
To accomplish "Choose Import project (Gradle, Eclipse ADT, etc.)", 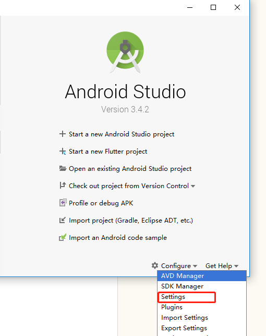I will pyautogui.click(x=131, y=221).
